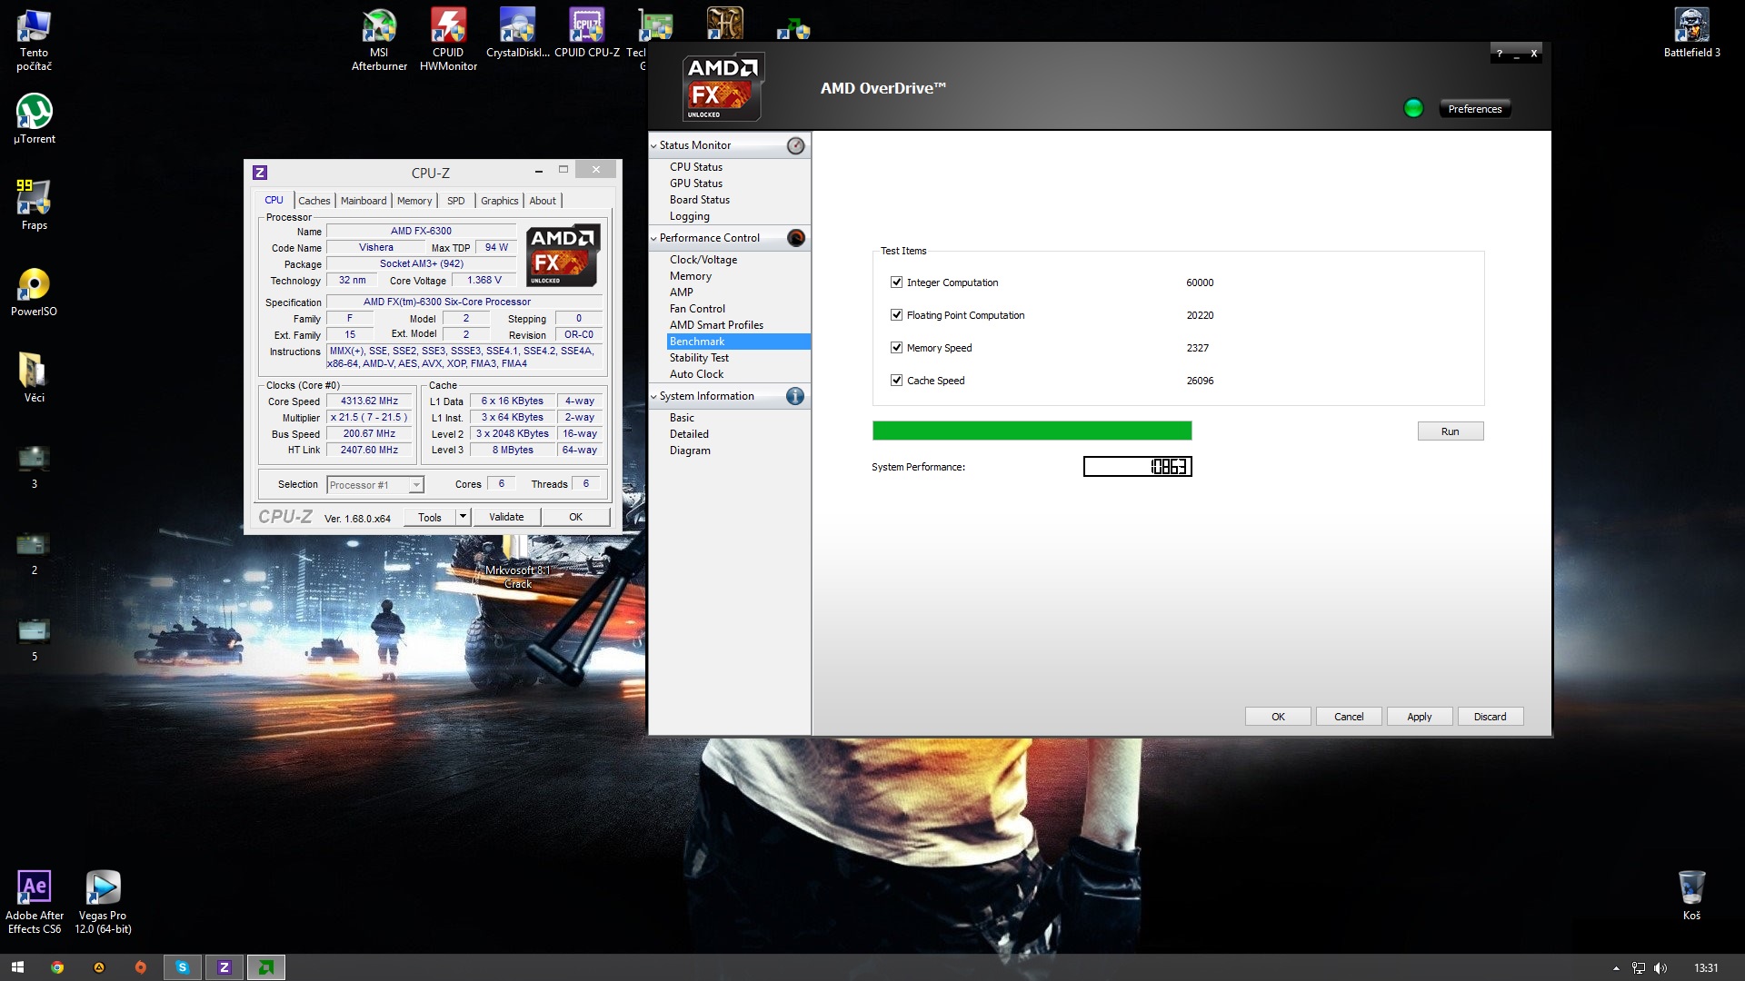
Task: Open the Processor #1 selection dropdown
Action: 415,485
